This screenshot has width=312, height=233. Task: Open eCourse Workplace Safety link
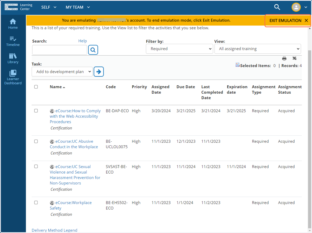(71, 205)
